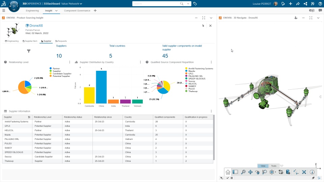Open Supplier Information table options menu

pos(211,111)
